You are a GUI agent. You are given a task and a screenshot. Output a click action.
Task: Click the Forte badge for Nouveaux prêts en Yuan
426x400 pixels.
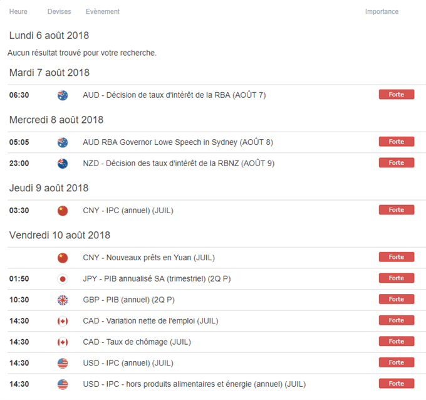coord(397,257)
